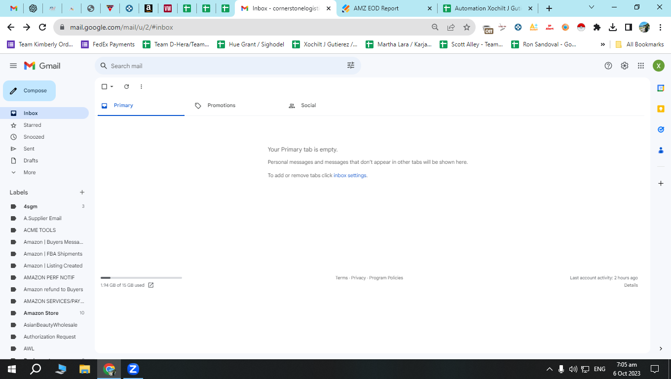Open Google Keep side panel icon

tap(661, 109)
